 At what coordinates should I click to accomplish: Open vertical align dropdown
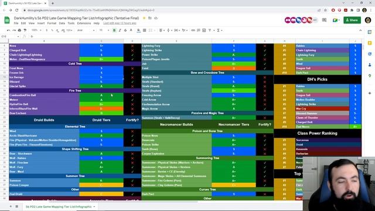pyautogui.click(x=169, y=30)
